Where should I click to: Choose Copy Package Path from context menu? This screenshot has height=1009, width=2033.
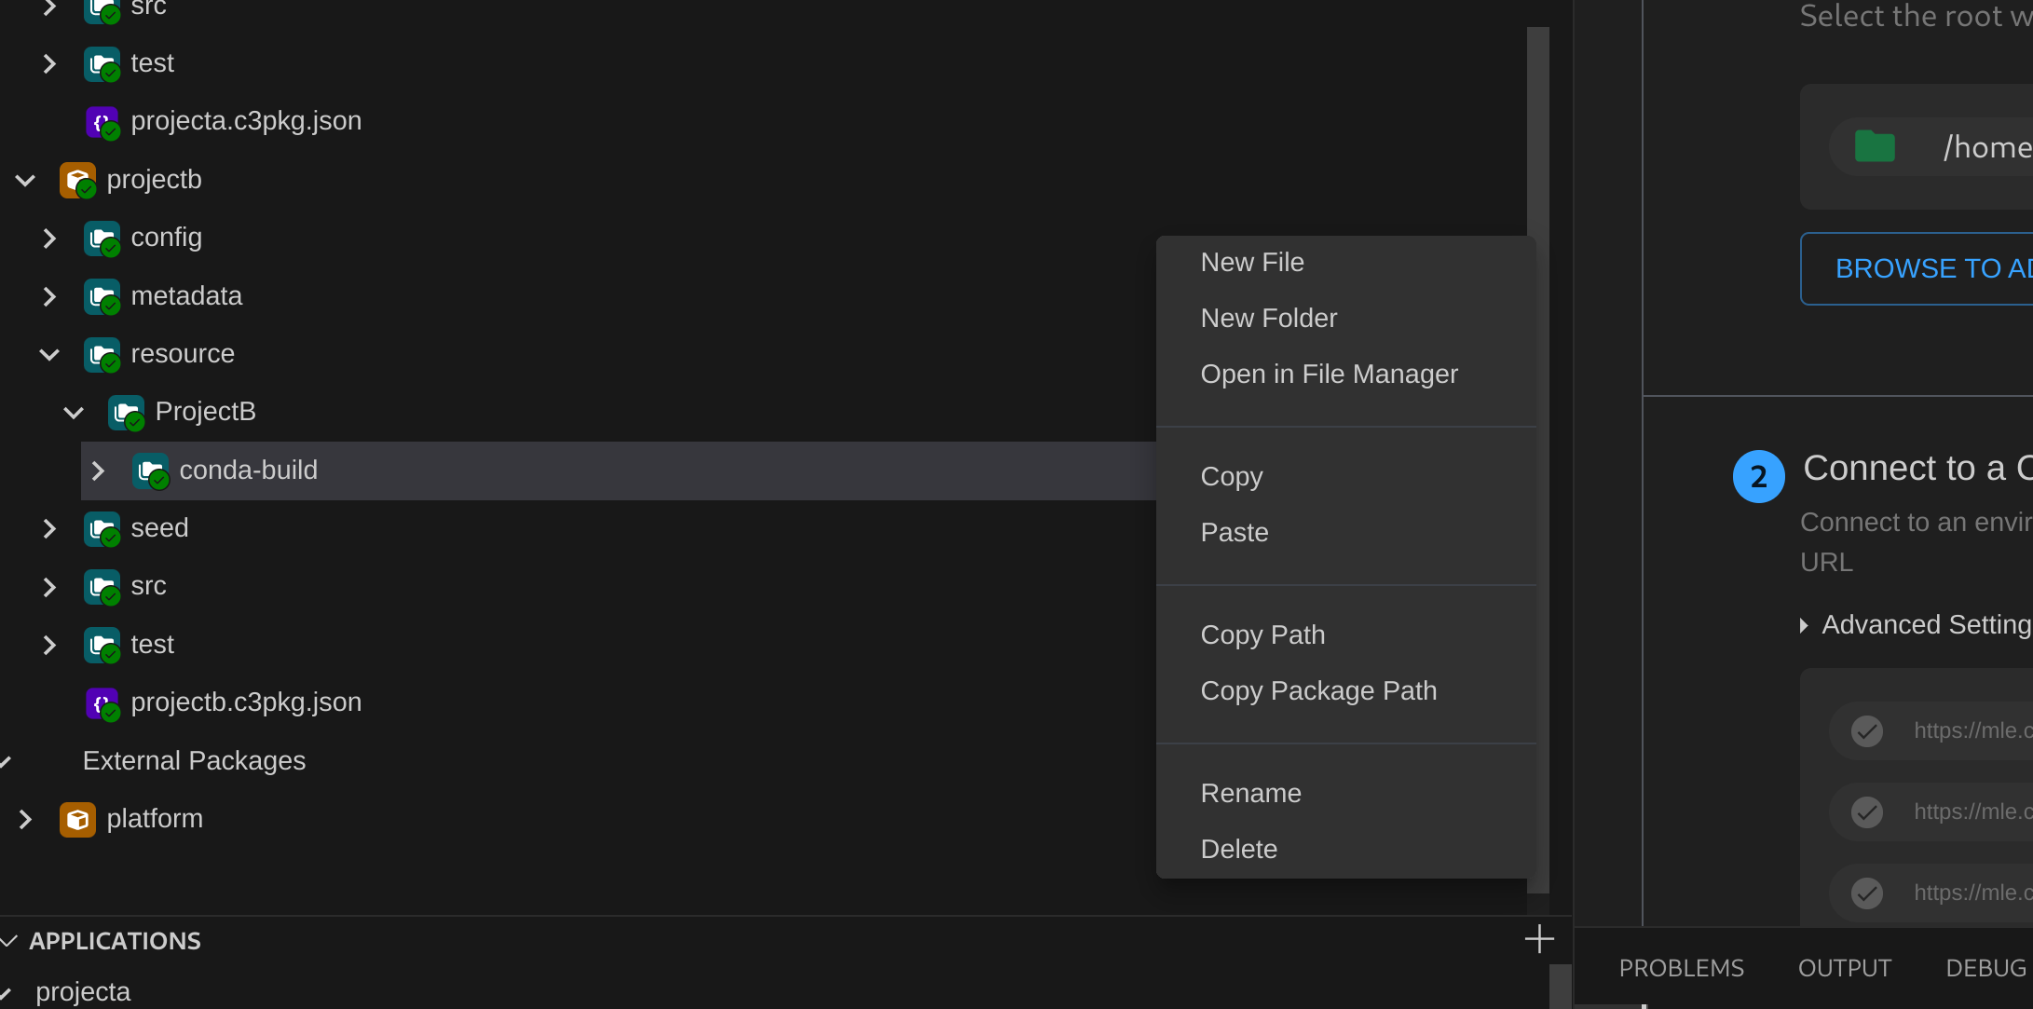click(1317, 690)
